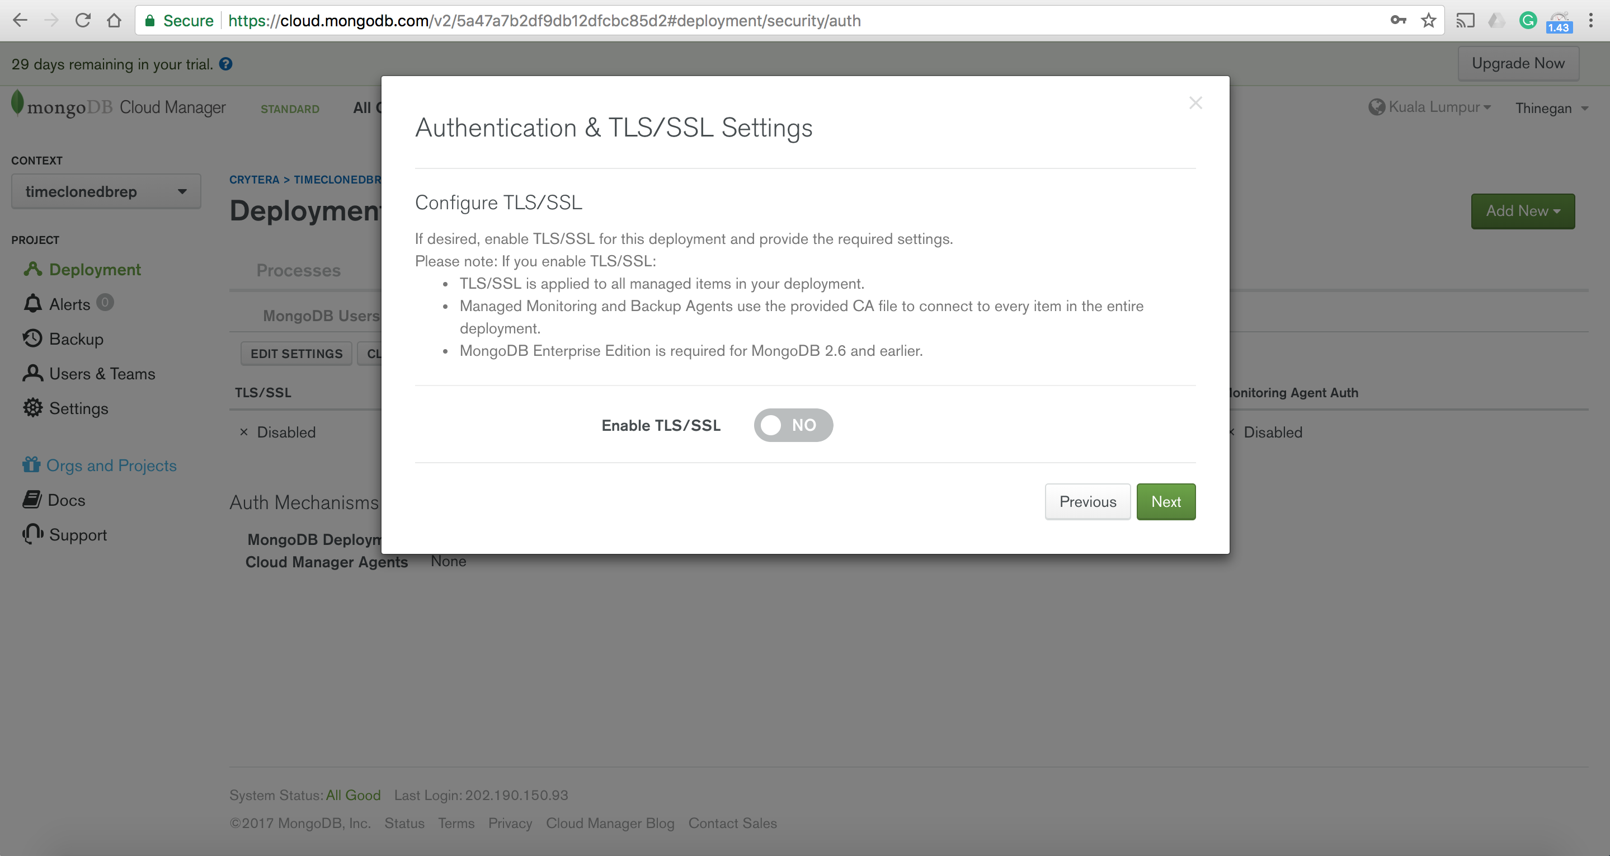Toggle the Enable TLS/SSL switch
This screenshot has height=856, width=1610.
click(793, 425)
